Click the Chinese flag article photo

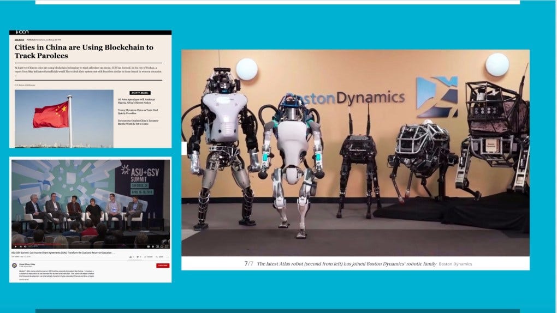tap(64, 118)
